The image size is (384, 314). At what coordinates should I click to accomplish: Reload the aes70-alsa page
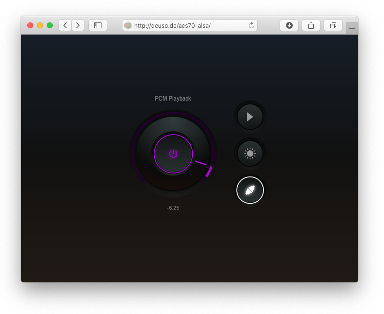coord(251,25)
